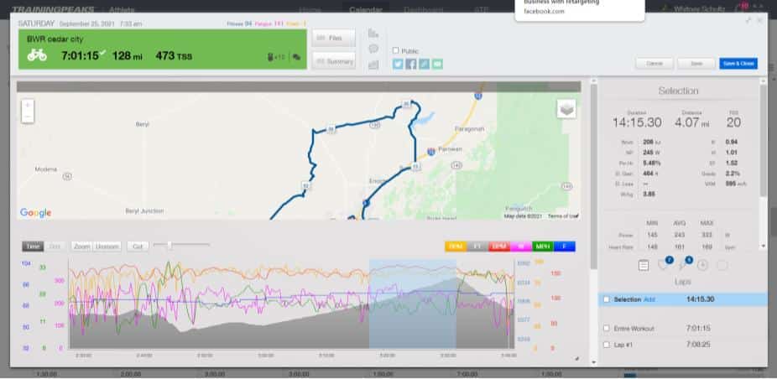This screenshot has width=777, height=379.
Task: Switch chart axis to Dist
Action: (x=55, y=247)
